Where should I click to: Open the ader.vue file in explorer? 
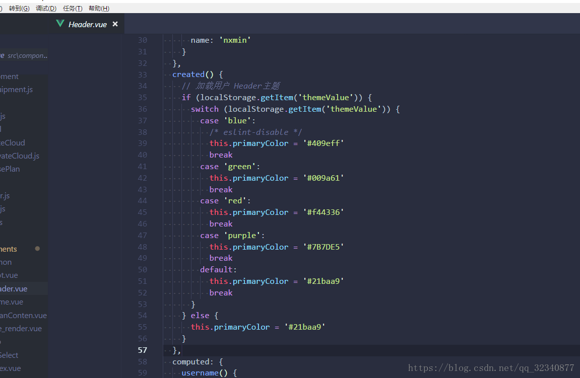pyautogui.click(x=14, y=288)
